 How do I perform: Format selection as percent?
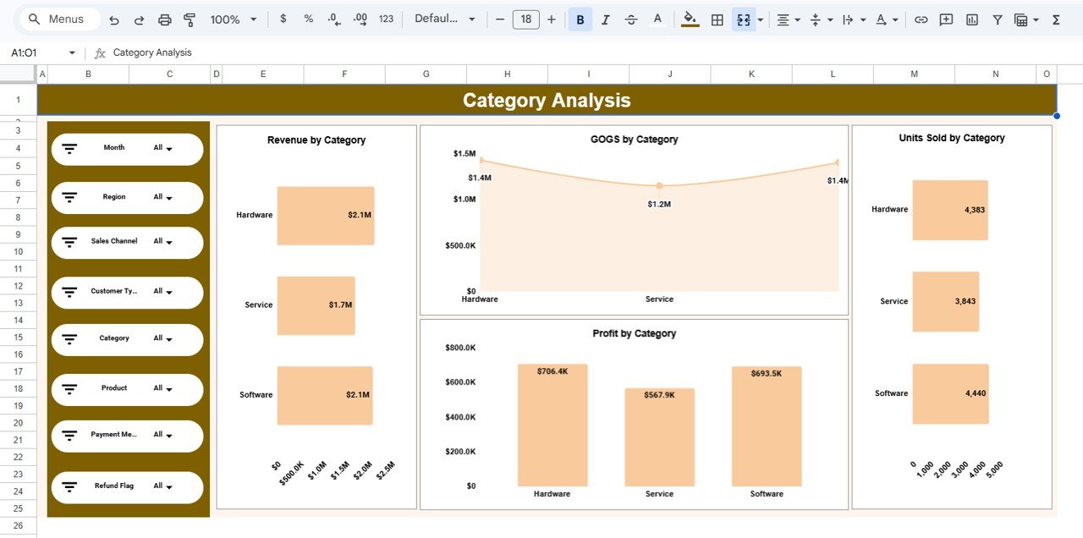tap(308, 19)
